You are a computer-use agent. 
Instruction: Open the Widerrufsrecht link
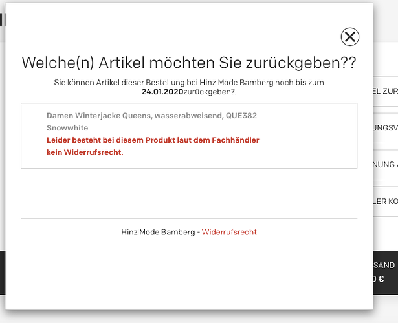tap(229, 232)
